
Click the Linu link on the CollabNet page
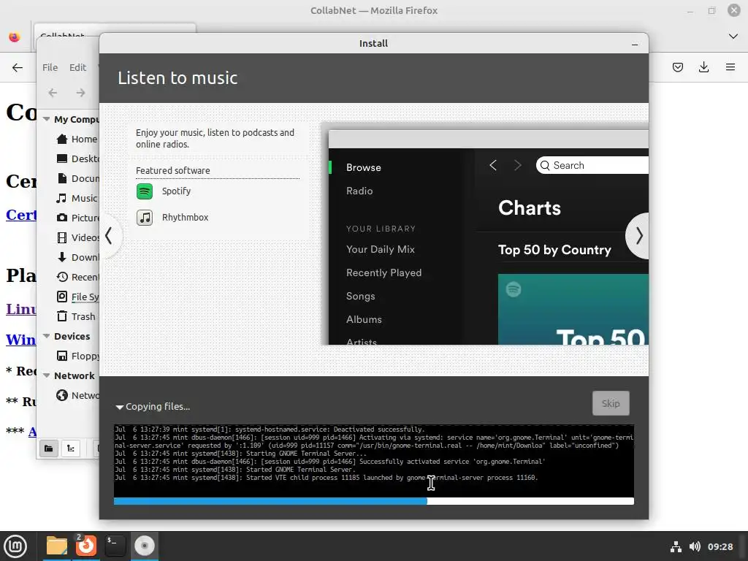21,309
